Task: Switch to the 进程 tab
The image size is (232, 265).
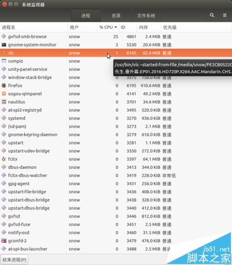Action: [x=86, y=15]
